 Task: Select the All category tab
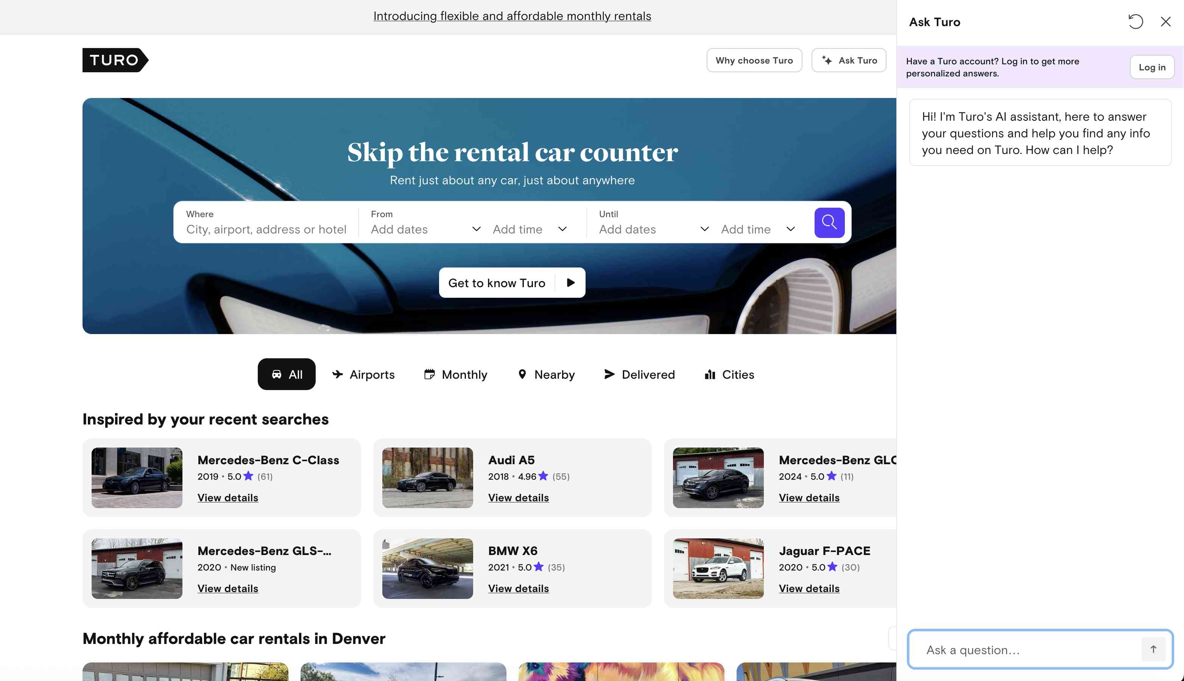click(x=286, y=374)
